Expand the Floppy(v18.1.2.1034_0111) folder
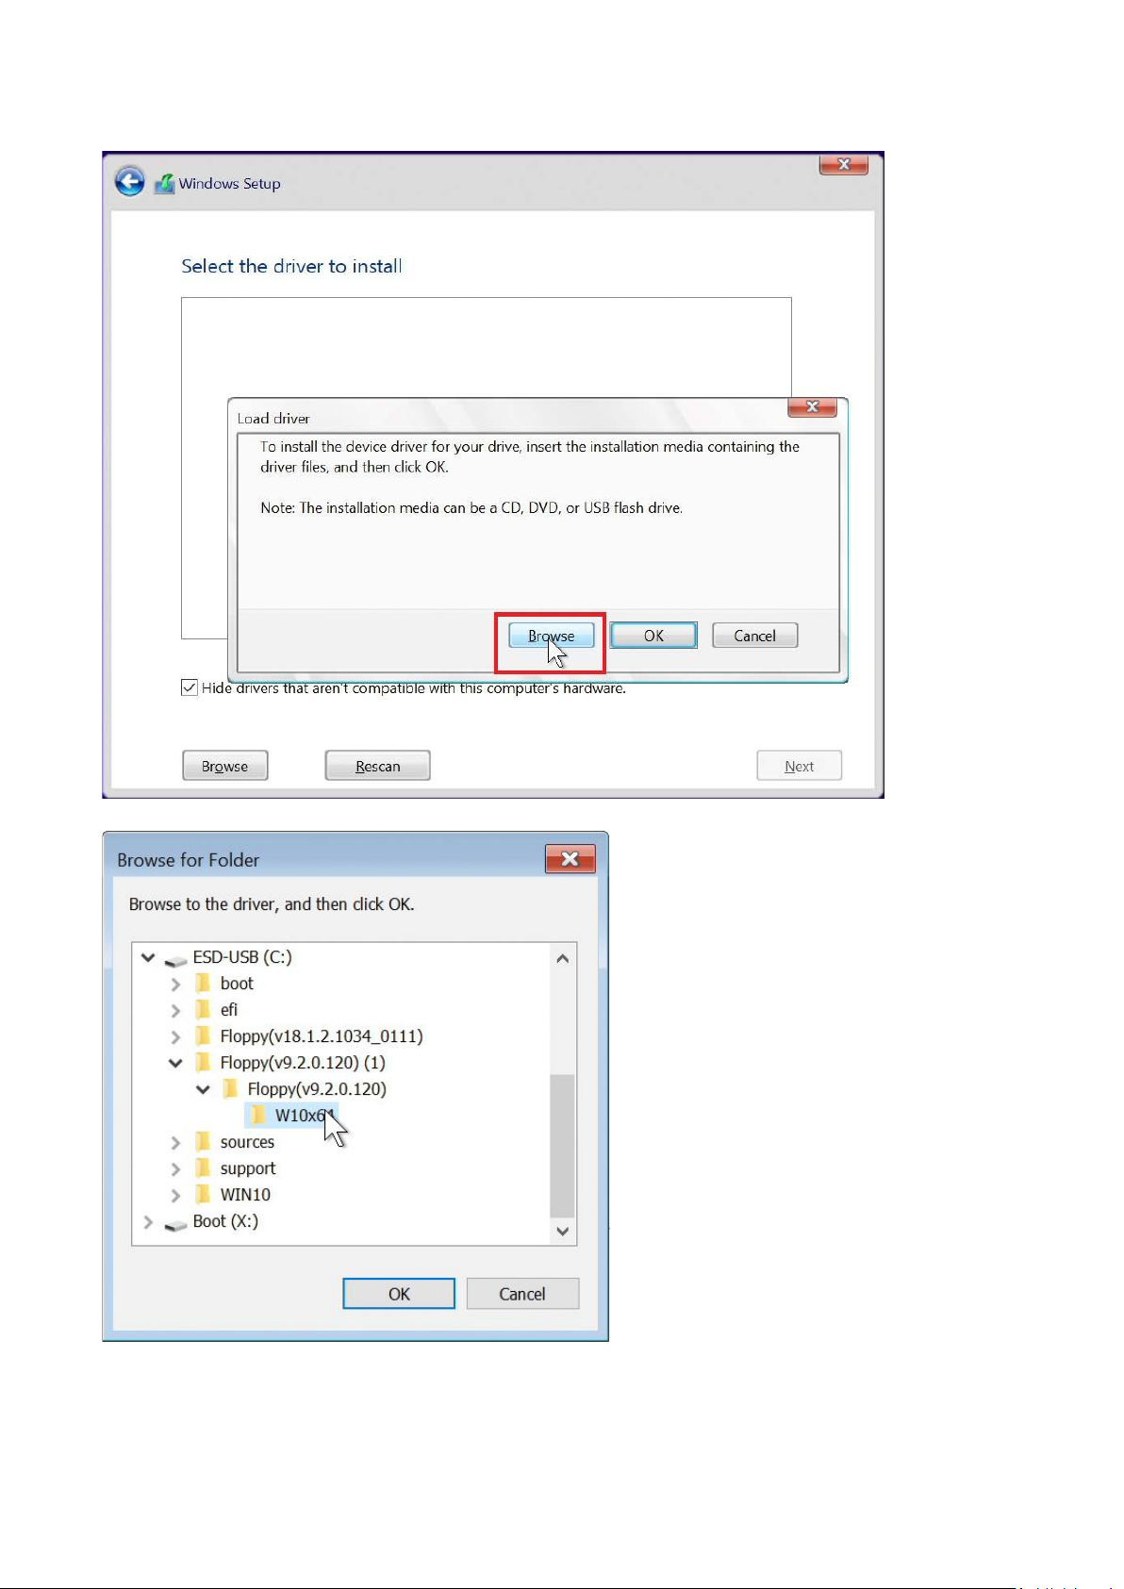 (x=175, y=1036)
